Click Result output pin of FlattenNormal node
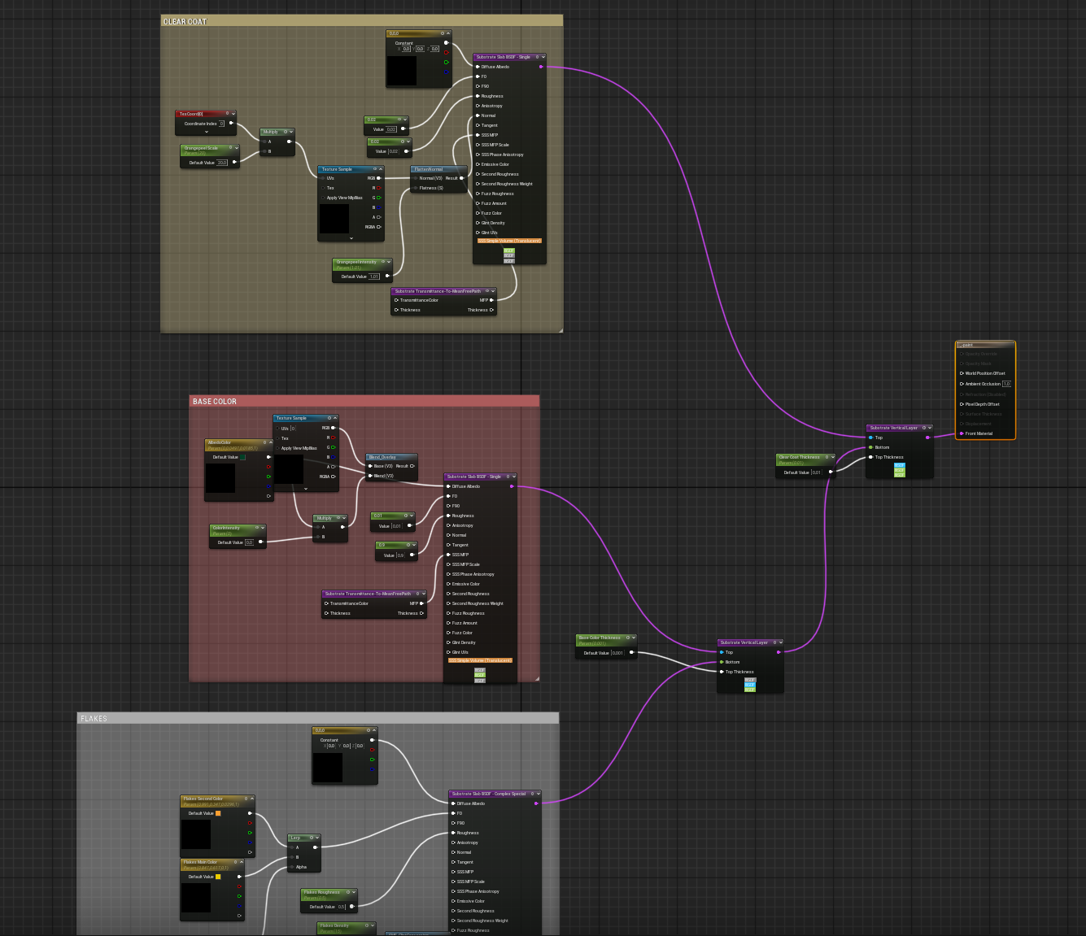Viewport: 1086px width, 936px height. pyautogui.click(x=461, y=178)
